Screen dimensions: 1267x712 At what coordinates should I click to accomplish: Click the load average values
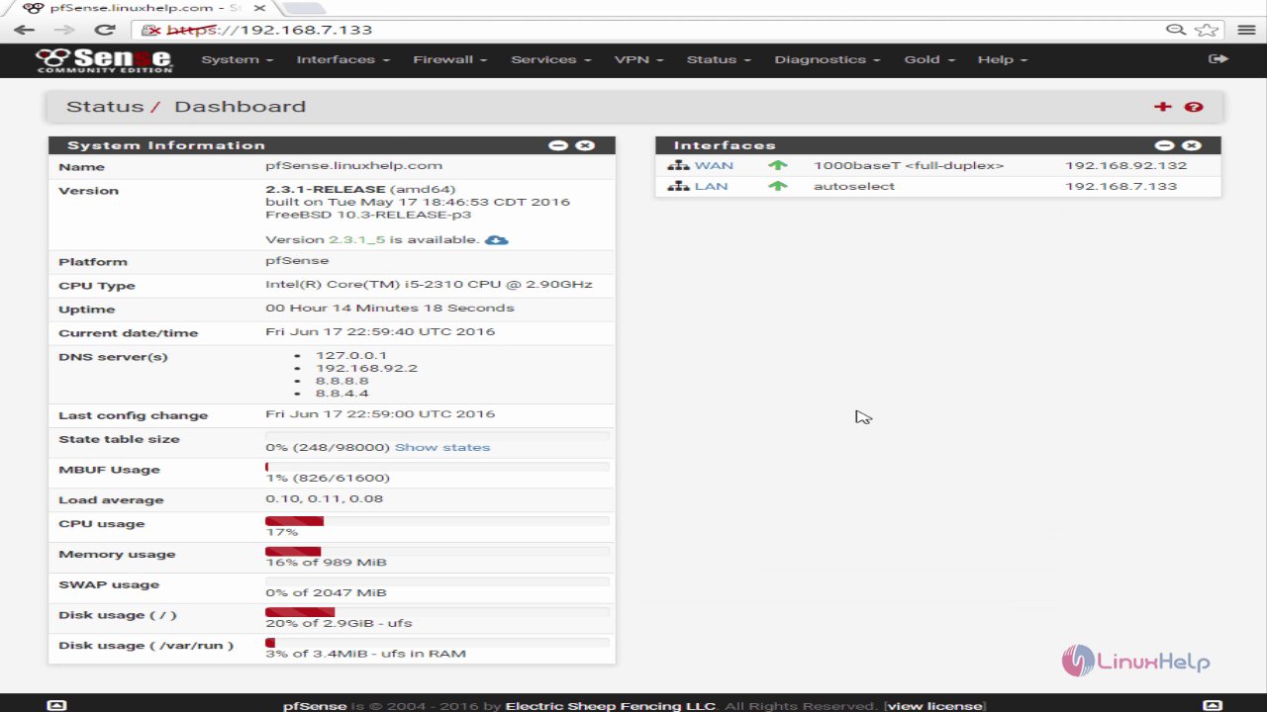click(x=324, y=498)
